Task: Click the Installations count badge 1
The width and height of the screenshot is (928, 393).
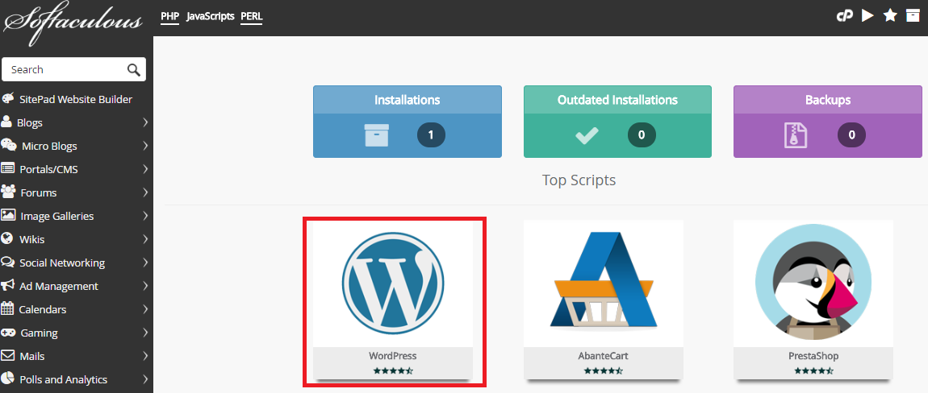Action: coord(431,135)
